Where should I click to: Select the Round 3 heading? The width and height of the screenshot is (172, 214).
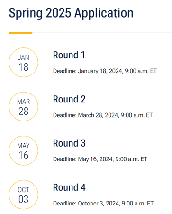click(x=69, y=143)
